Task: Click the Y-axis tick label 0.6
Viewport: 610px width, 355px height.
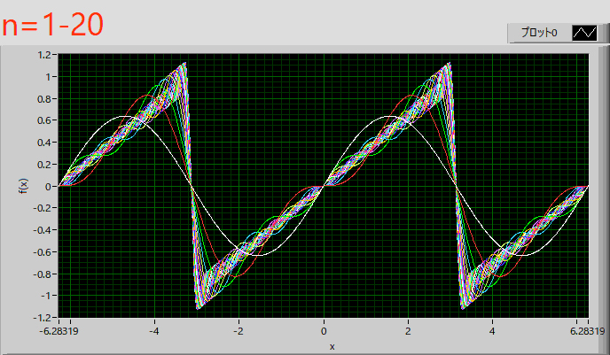Action: tap(43, 120)
